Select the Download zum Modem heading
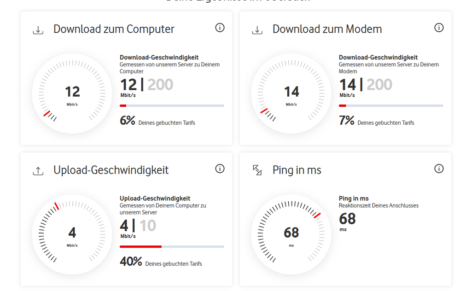This screenshot has height=291, width=460. 327,29
